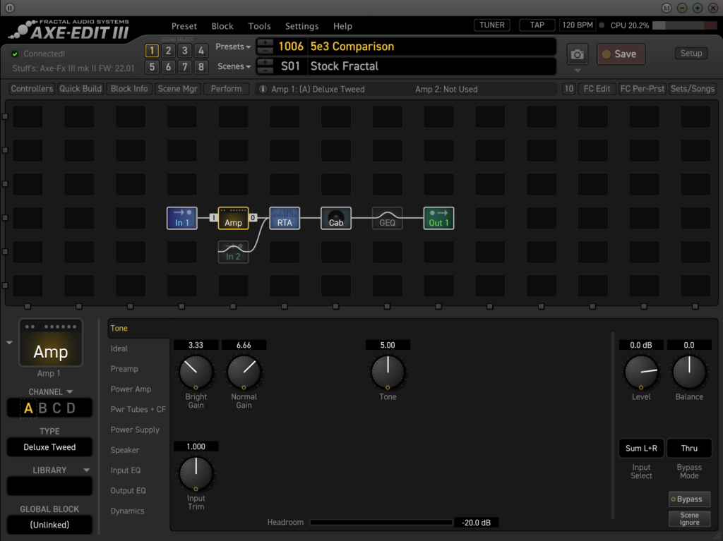Toggle the Amp Bypass button
Screen dimensions: 723x541
pyautogui.click(x=689, y=499)
